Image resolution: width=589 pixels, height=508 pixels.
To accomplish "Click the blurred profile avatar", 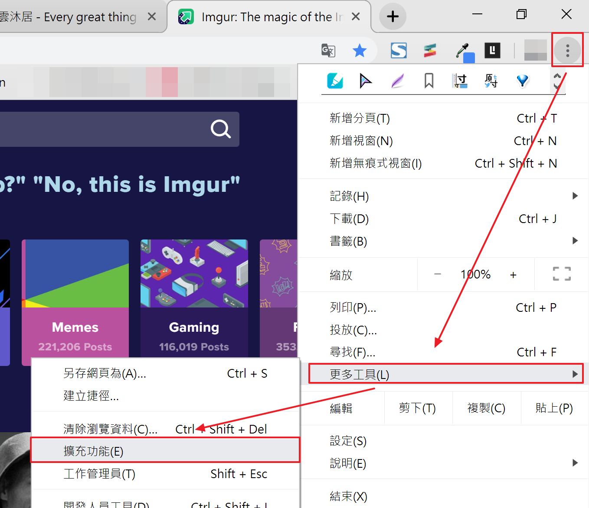I will [x=535, y=50].
